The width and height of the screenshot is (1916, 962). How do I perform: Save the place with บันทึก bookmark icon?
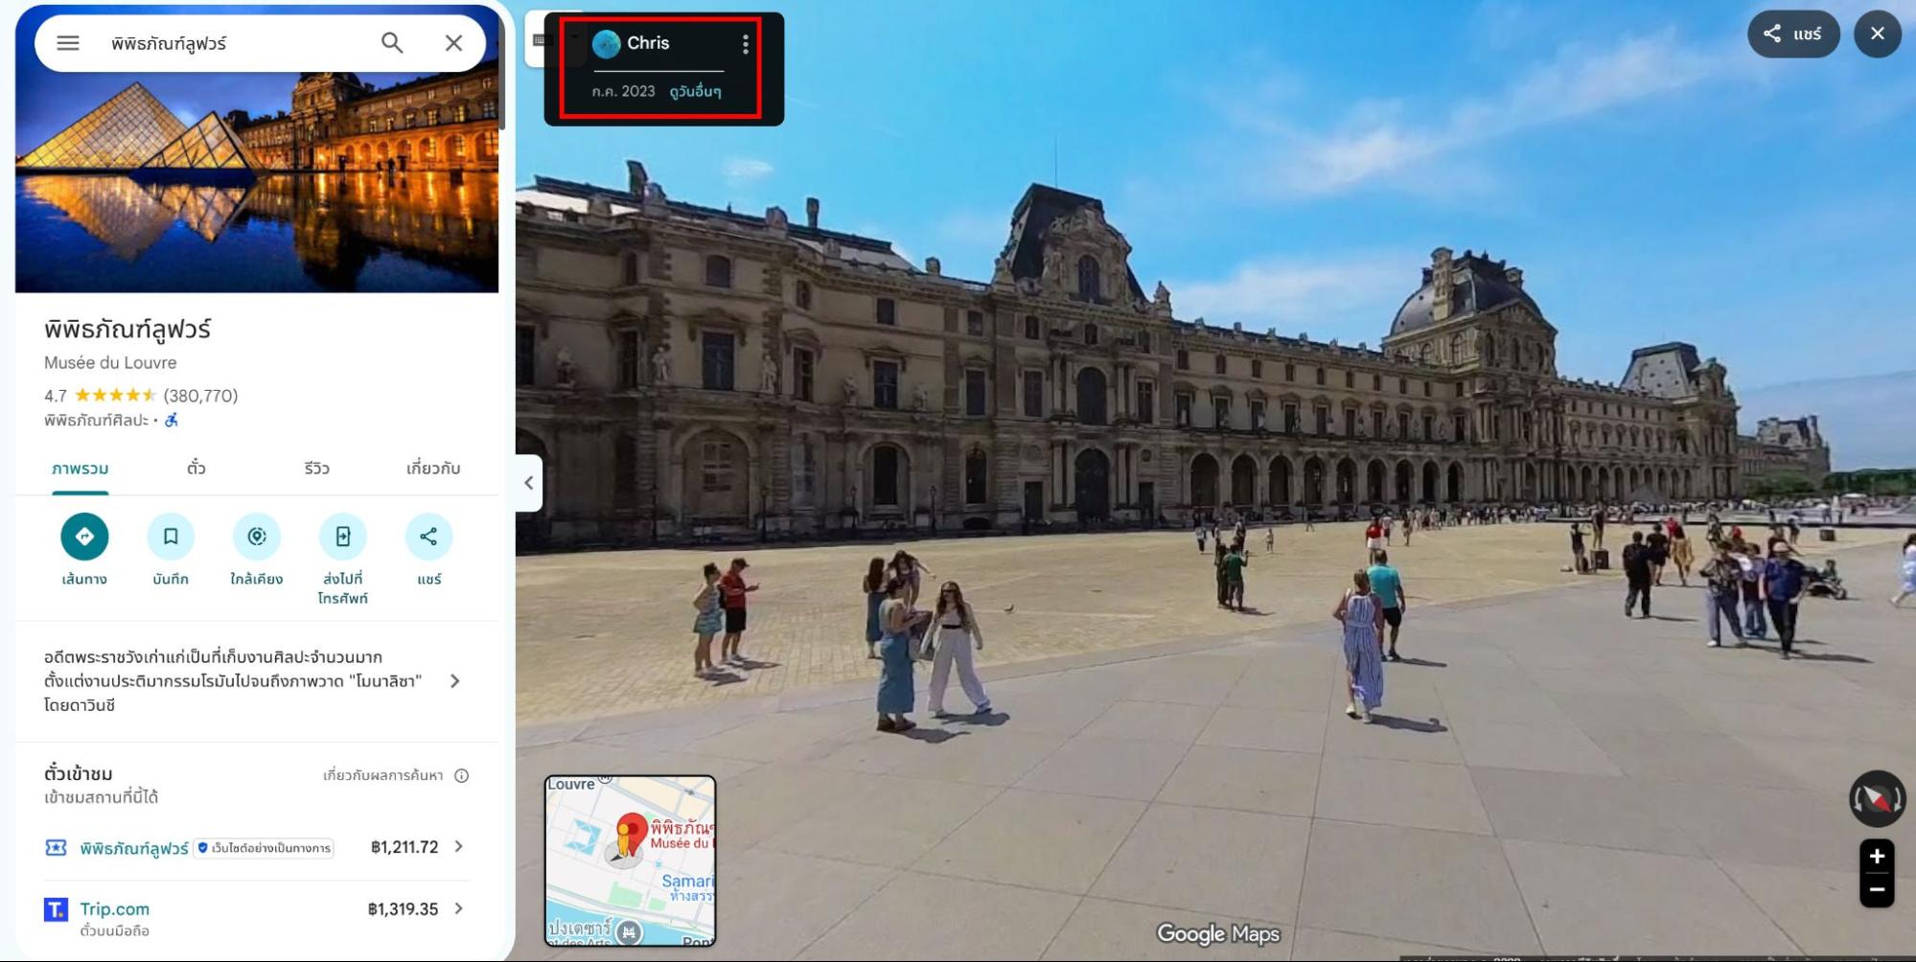[171, 537]
